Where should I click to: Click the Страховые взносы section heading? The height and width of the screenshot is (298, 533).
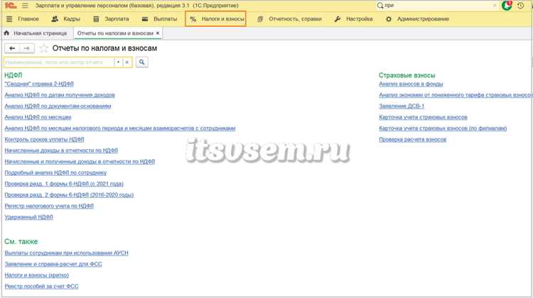tap(407, 75)
